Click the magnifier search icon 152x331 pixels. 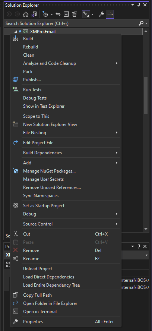(x=141, y=23)
